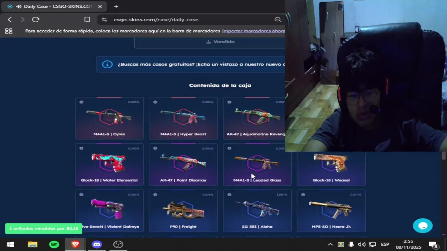Click info icon on MP5-SD | Necro Jr. card

[303, 195]
